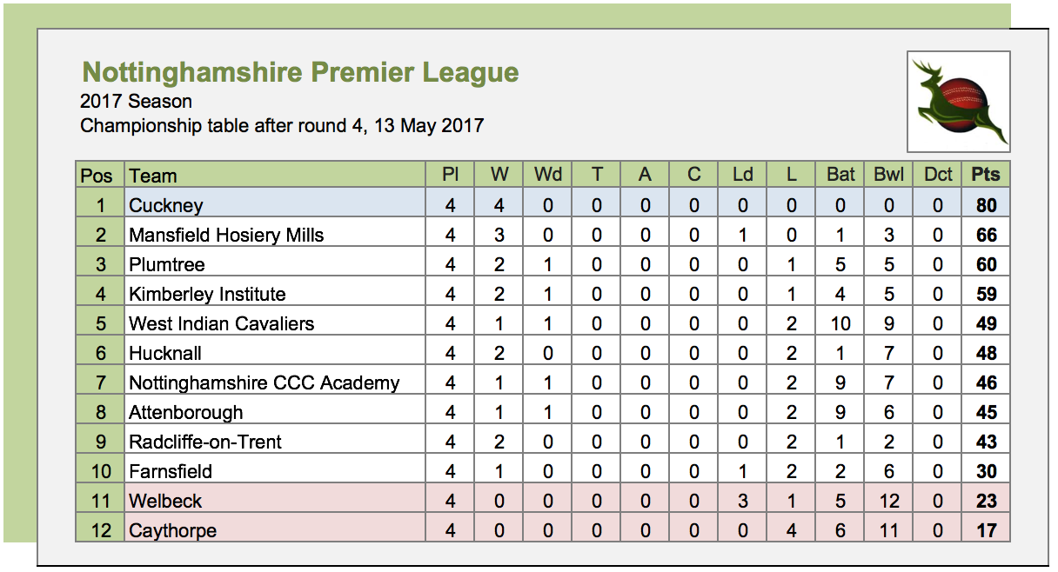Select Mansfield Hosiery Mills team name
This screenshot has height=572, width=1058.
[x=226, y=235]
